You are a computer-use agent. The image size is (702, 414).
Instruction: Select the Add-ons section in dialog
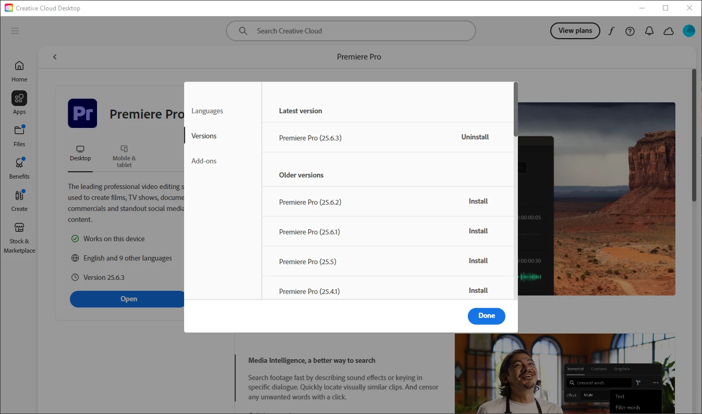pyautogui.click(x=204, y=161)
